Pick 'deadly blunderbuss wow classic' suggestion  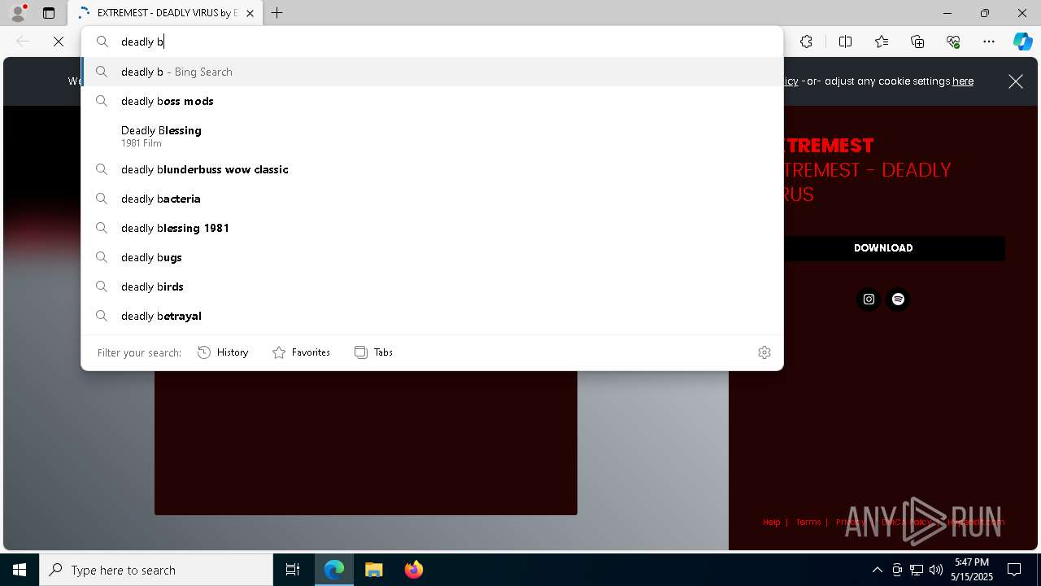coord(432,169)
